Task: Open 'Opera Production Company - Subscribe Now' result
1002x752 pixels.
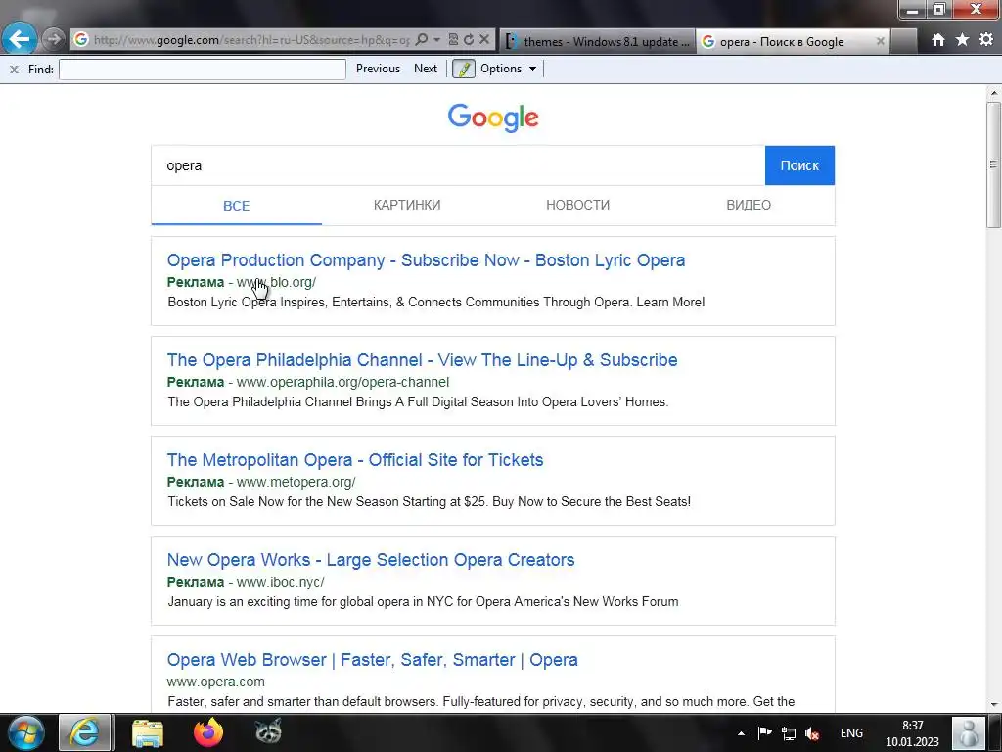Action: 426,260
